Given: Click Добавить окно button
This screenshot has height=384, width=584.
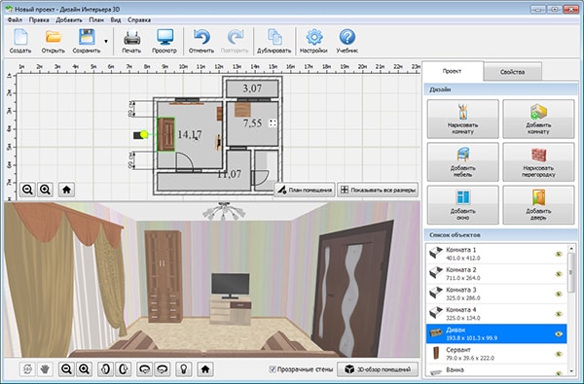Looking at the screenshot, I should pyautogui.click(x=463, y=205).
